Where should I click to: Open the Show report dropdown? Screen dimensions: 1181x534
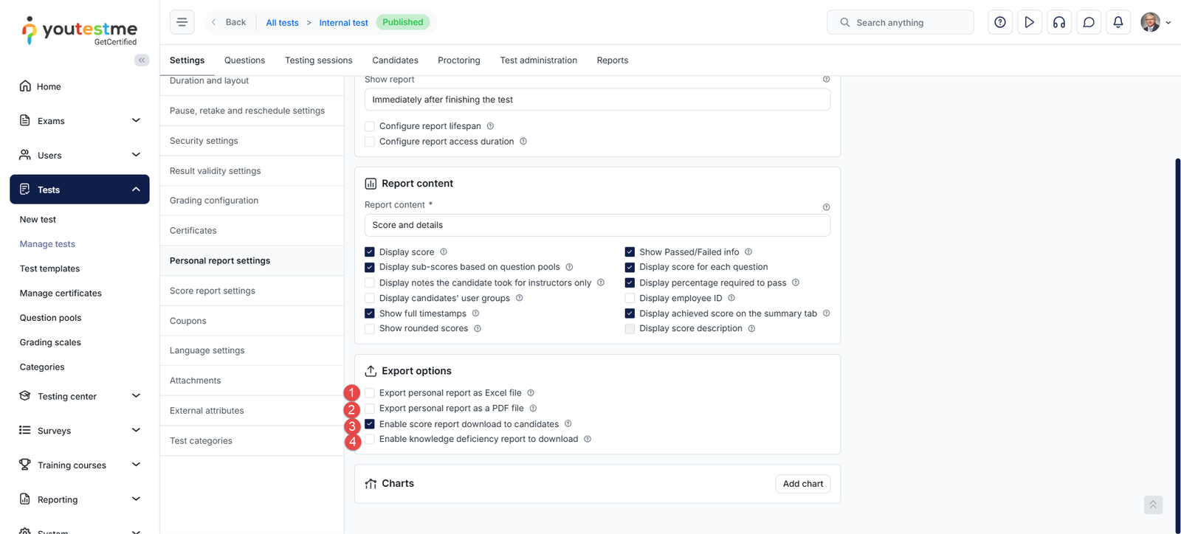[x=596, y=100]
